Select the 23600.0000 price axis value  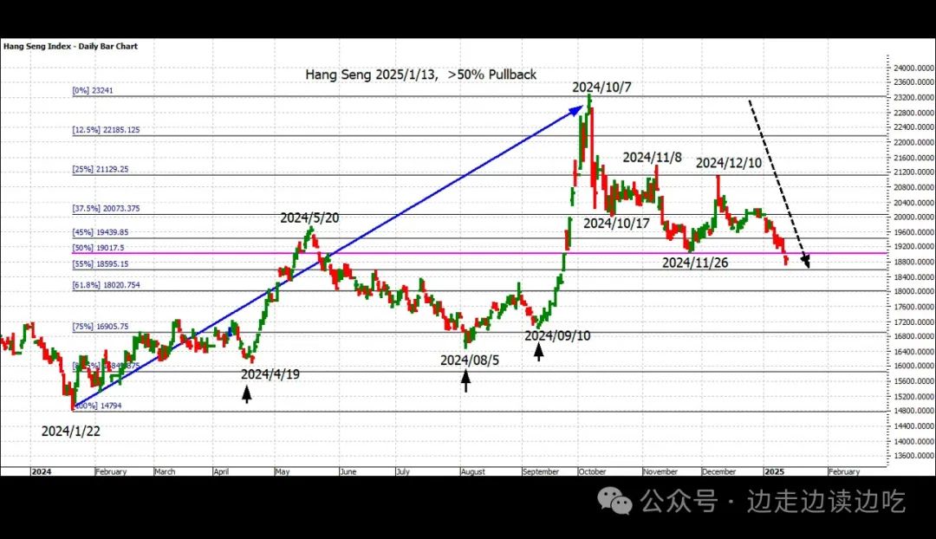[x=914, y=82]
